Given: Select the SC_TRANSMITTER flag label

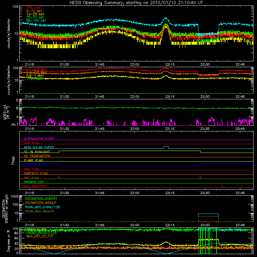Looking at the screenshot, I should 37,156.
